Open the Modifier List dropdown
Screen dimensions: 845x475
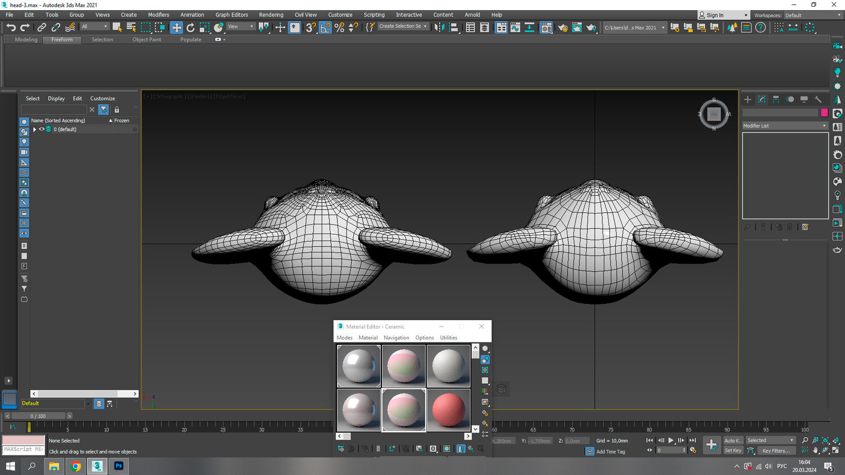pyautogui.click(x=785, y=126)
